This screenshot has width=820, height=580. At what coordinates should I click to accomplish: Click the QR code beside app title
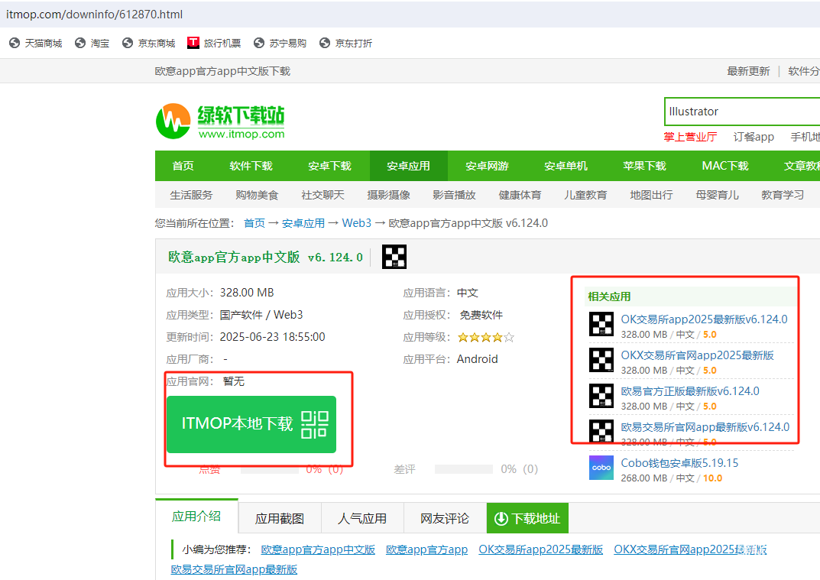[394, 258]
